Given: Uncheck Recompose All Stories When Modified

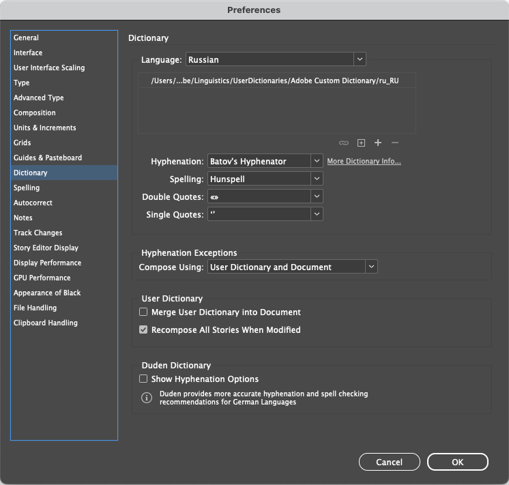Looking at the screenshot, I should click(143, 330).
